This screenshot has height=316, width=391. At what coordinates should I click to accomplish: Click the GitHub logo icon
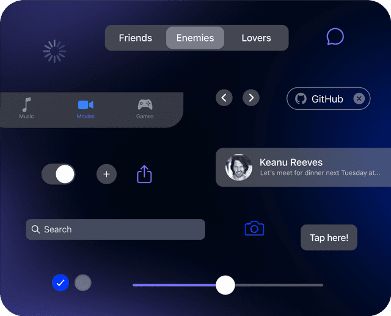(x=301, y=99)
